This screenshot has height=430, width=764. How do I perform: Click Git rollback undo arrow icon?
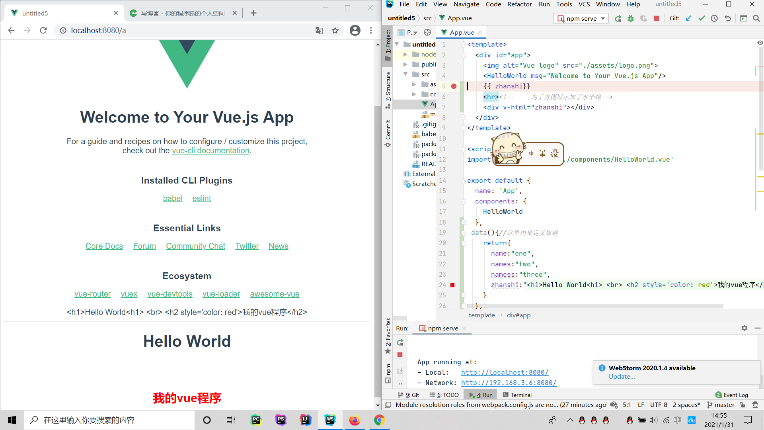coord(727,18)
